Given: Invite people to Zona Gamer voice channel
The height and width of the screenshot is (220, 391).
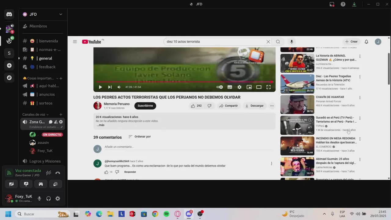Looking at the screenshot, I should [x=56, y=122].
